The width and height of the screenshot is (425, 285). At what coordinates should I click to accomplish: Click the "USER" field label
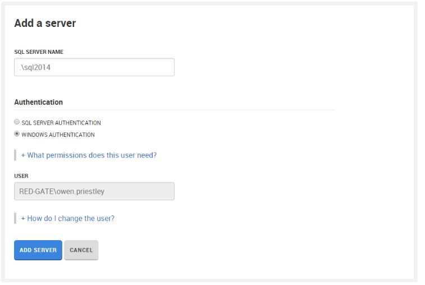coord(21,176)
